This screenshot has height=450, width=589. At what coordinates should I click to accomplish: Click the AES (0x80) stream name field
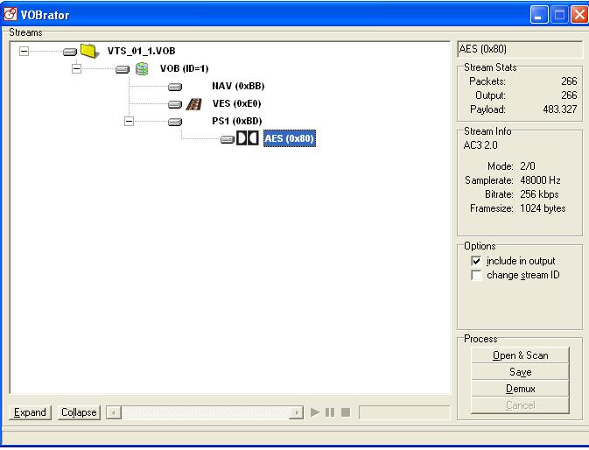[x=520, y=49]
